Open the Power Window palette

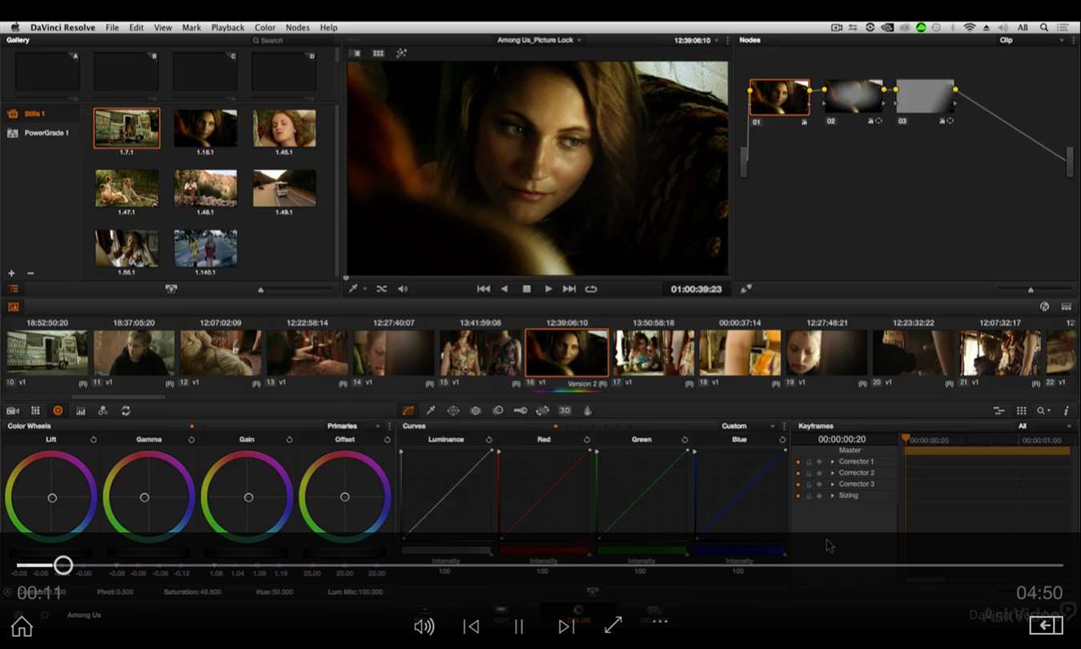453,410
